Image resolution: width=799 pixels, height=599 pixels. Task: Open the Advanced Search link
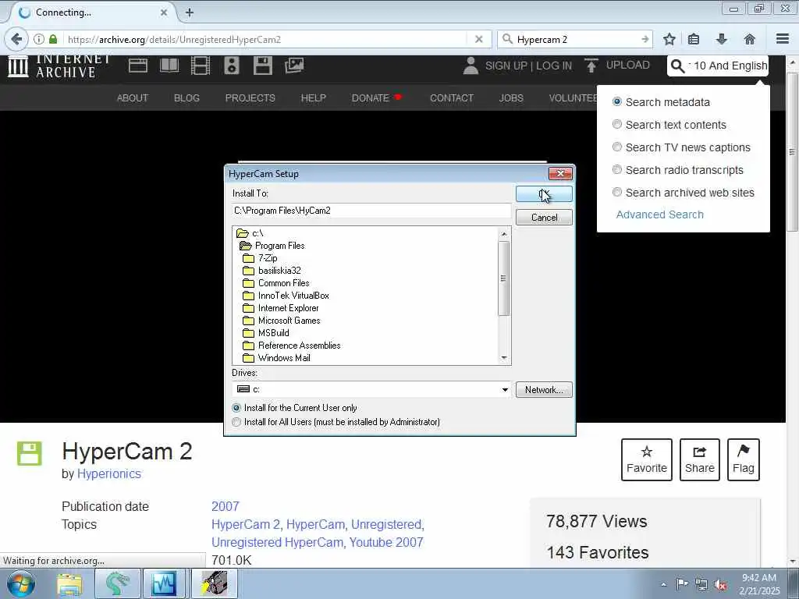(659, 214)
